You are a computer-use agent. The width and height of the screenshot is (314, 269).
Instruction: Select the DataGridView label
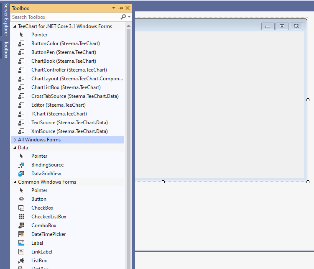pos(46,174)
